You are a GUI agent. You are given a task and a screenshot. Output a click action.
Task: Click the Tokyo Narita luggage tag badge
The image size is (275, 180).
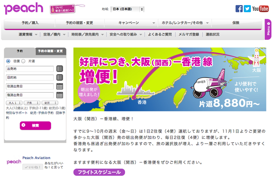[63, 9]
